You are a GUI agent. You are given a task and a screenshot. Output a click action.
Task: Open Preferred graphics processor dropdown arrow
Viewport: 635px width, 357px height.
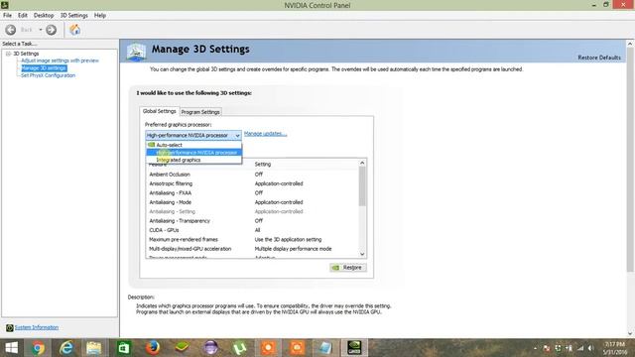pyautogui.click(x=237, y=135)
